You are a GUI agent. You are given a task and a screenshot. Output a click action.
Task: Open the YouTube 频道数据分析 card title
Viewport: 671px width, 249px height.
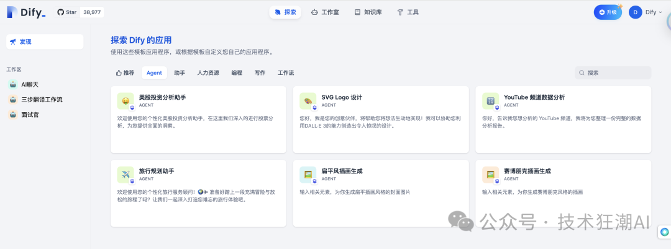(534, 97)
